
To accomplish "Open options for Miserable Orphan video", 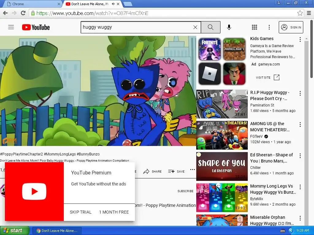I will pos(300,218).
